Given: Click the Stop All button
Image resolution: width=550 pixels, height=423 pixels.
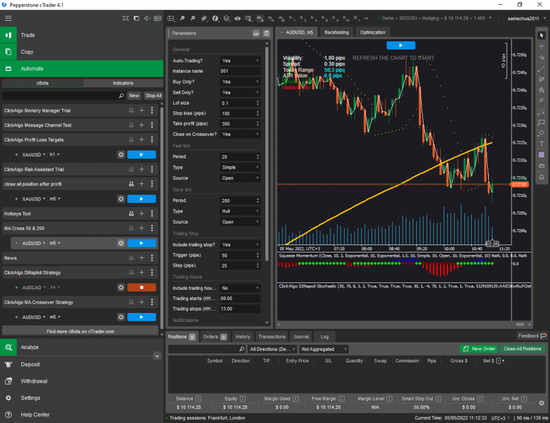Looking at the screenshot, I should (x=153, y=95).
